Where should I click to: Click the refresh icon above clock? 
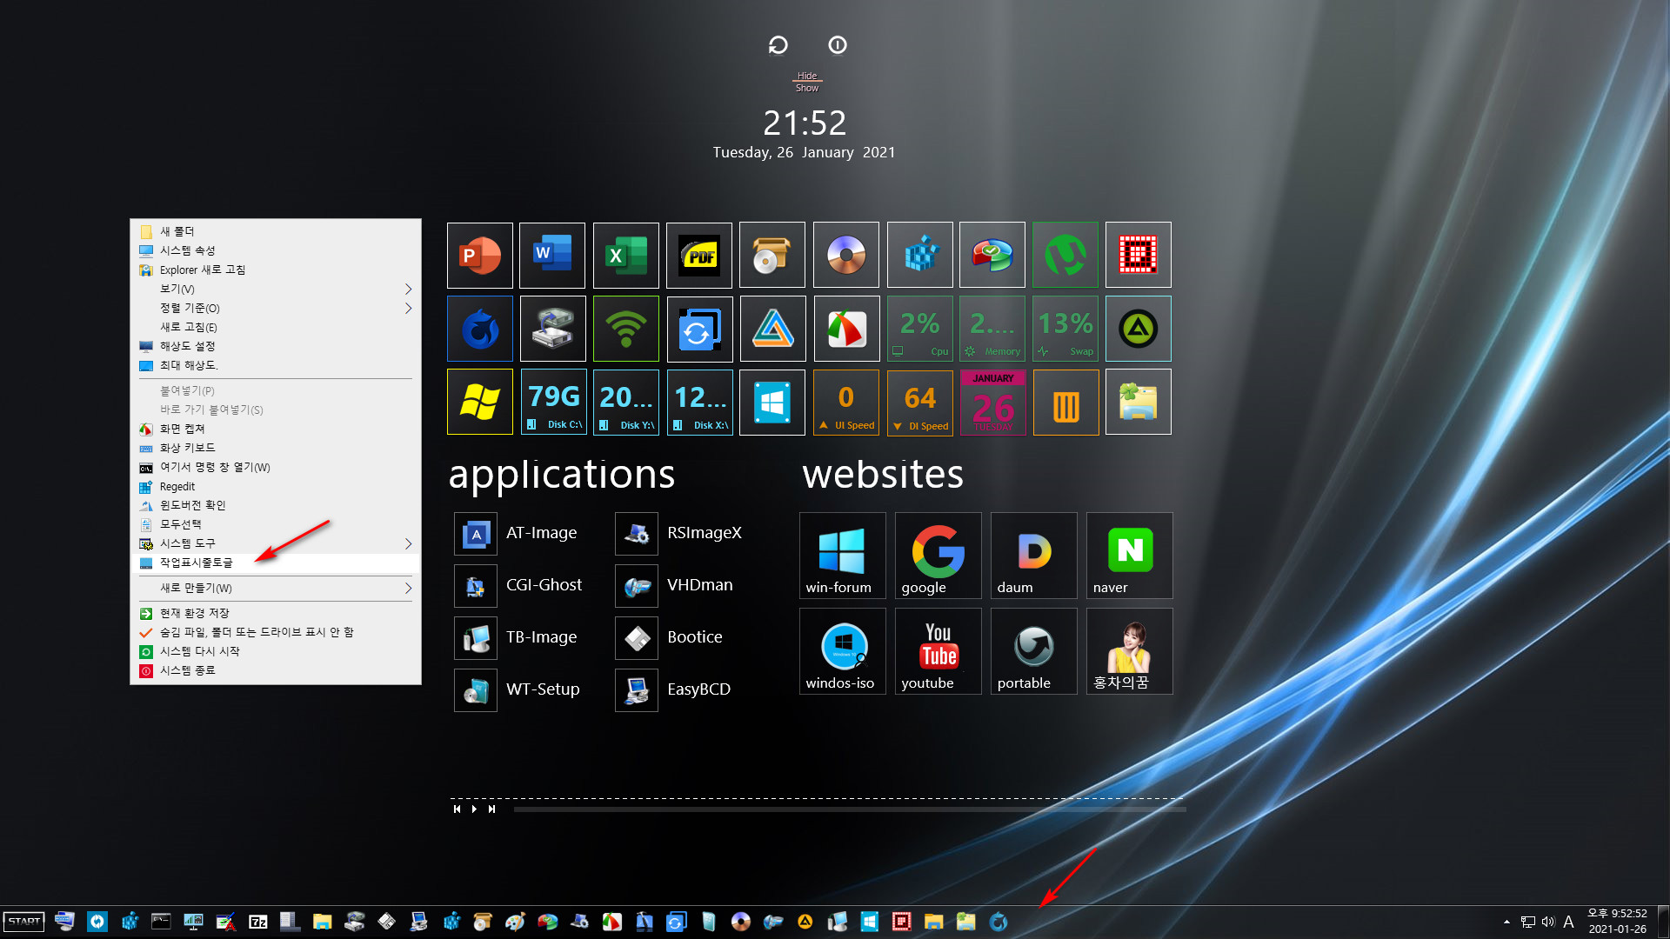pyautogui.click(x=778, y=44)
